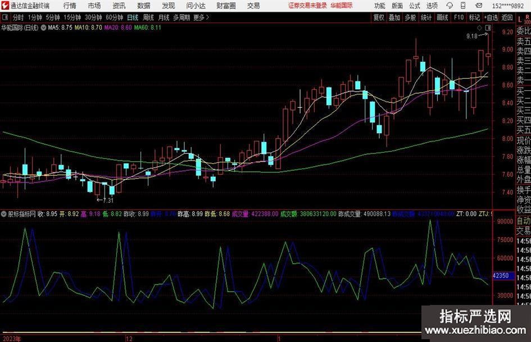Click the 9.18 high price marker

point(472,36)
